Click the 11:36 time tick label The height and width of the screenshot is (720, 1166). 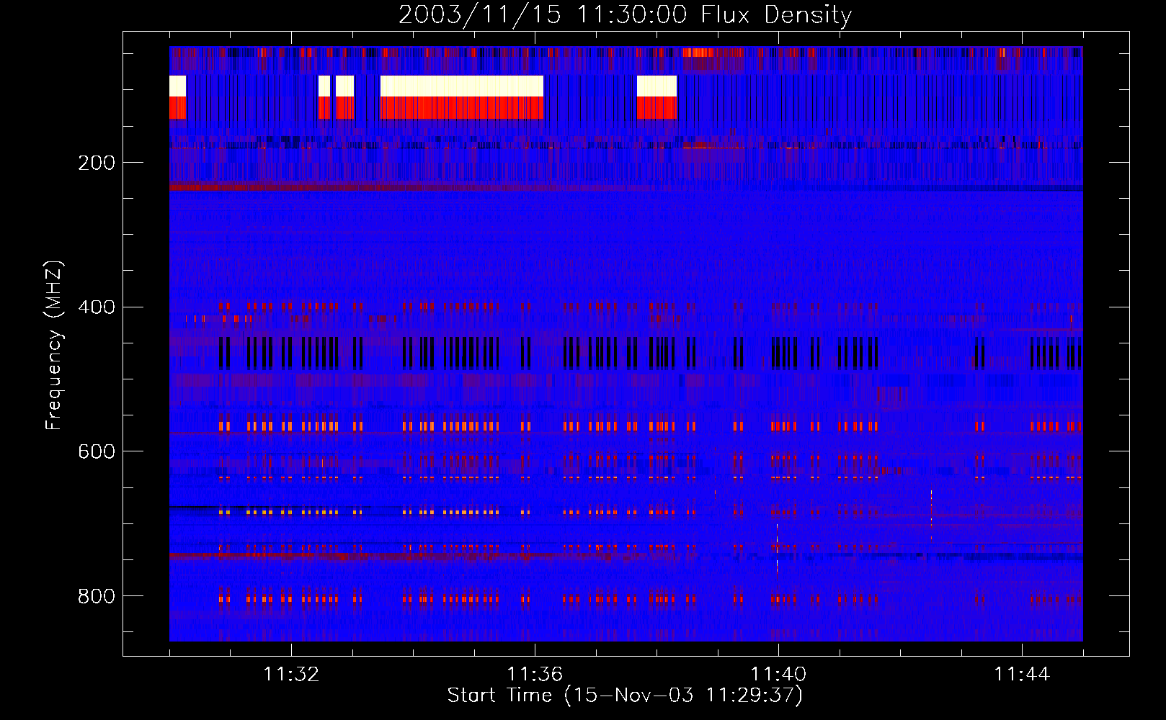pos(535,674)
